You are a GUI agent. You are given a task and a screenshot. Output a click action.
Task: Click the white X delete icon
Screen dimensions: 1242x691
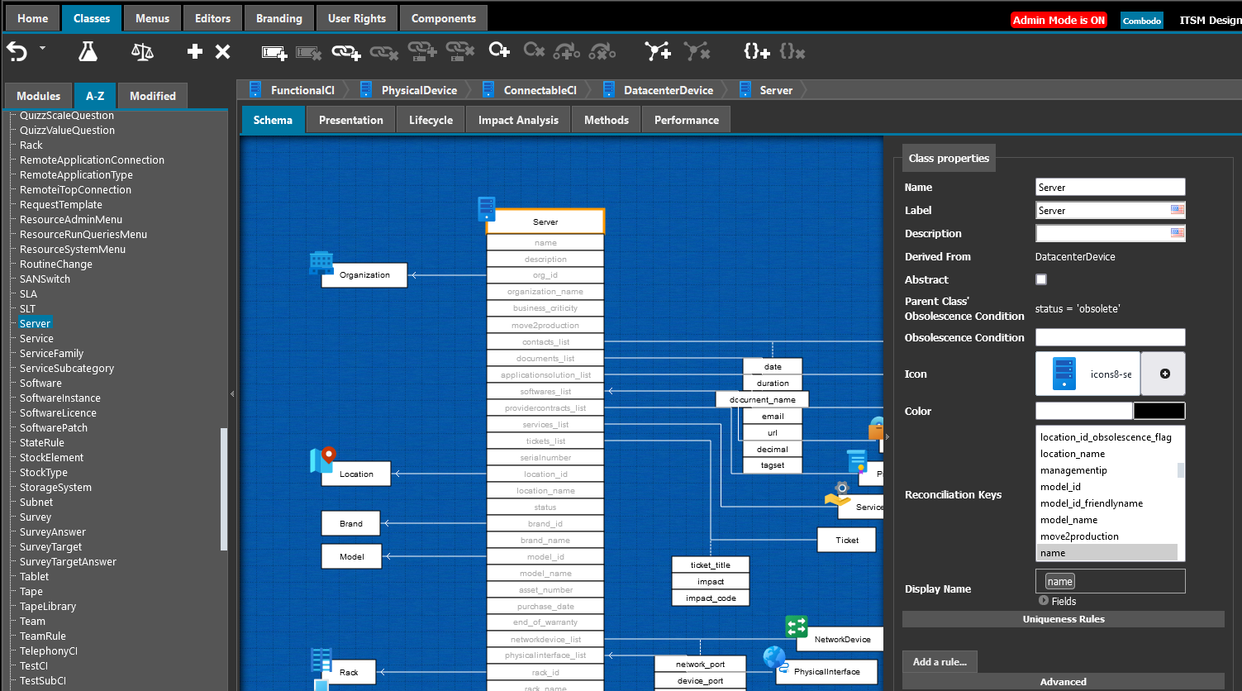222,52
